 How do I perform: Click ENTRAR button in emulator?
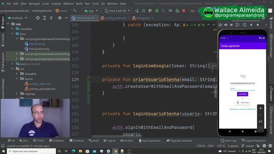243,94
